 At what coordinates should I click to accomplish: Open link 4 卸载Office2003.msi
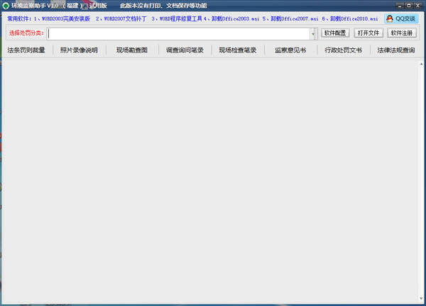[x=231, y=18]
